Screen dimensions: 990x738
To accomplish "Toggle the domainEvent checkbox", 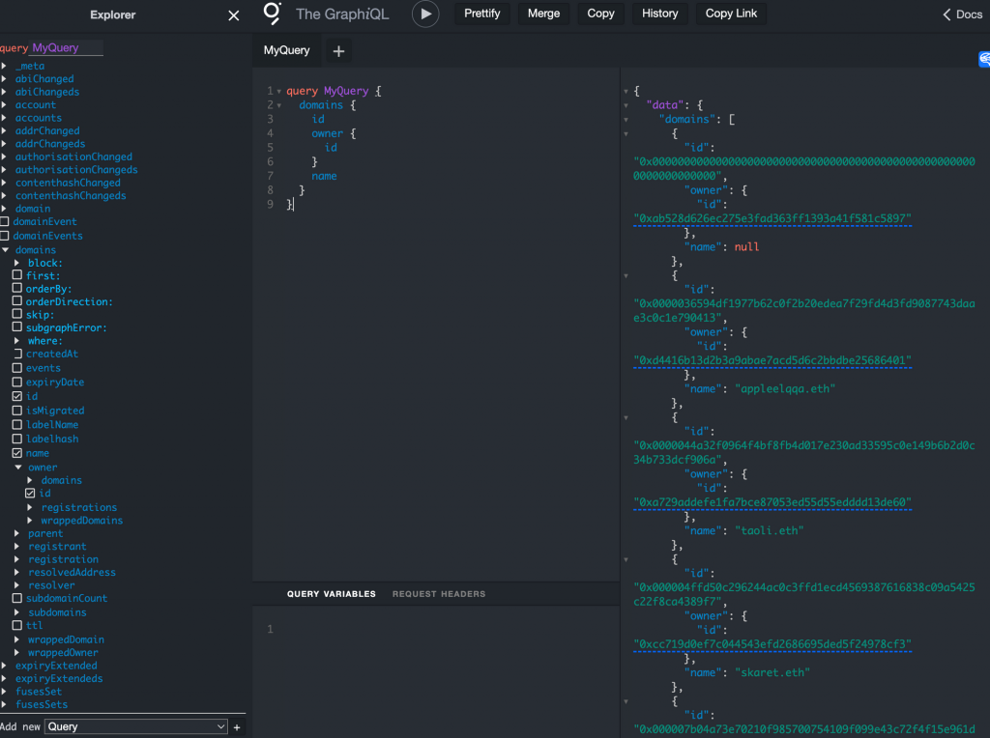I will coord(5,221).
